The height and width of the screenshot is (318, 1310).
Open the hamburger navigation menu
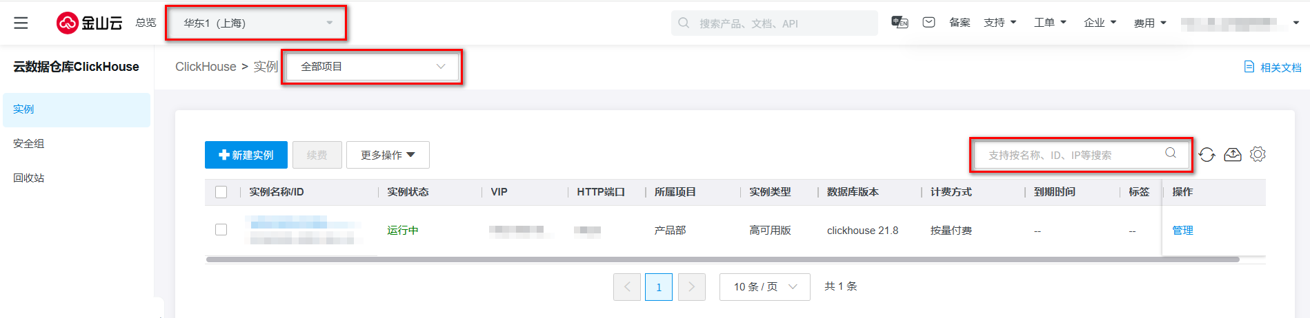pos(21,23)
